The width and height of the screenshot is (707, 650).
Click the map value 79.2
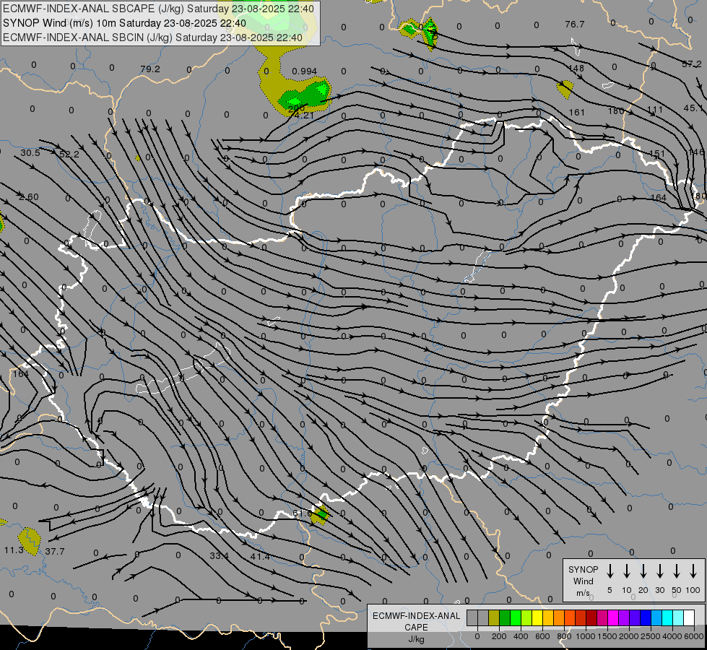(150, 69)
